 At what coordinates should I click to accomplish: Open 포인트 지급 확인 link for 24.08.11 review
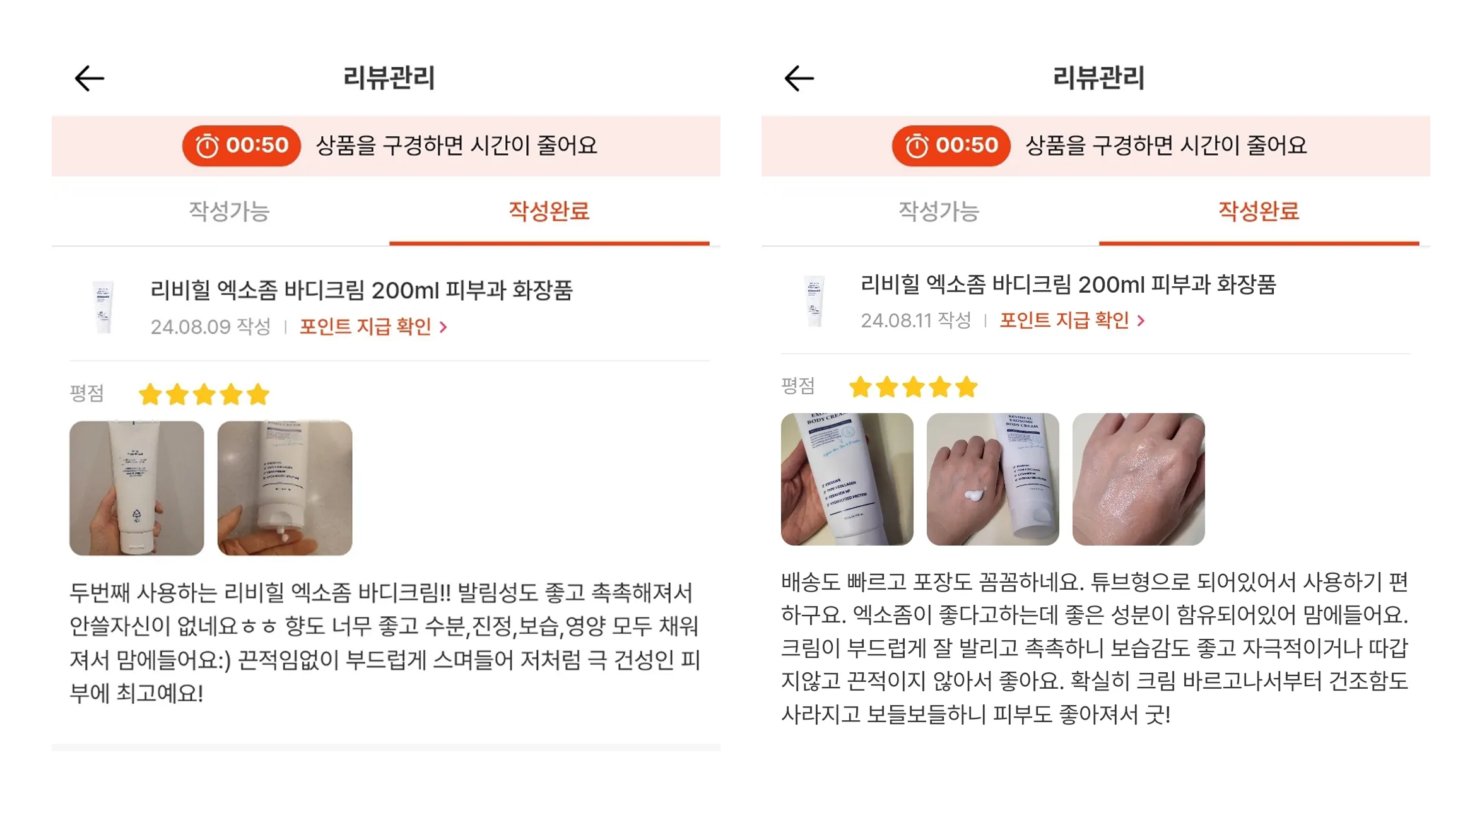[1072, 320]
